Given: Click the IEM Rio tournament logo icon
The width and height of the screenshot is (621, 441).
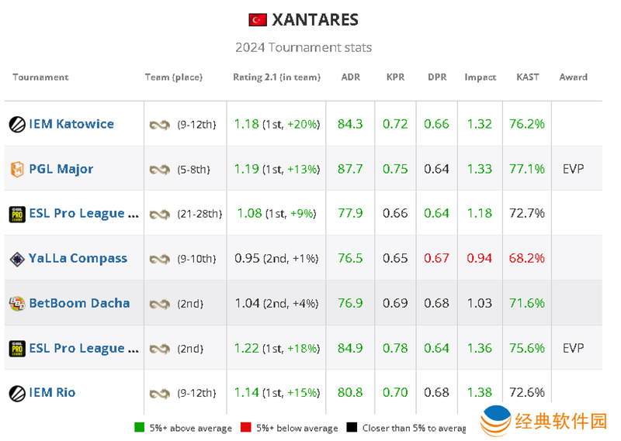Looking at the screenshot, I should [x=17, y=393].
